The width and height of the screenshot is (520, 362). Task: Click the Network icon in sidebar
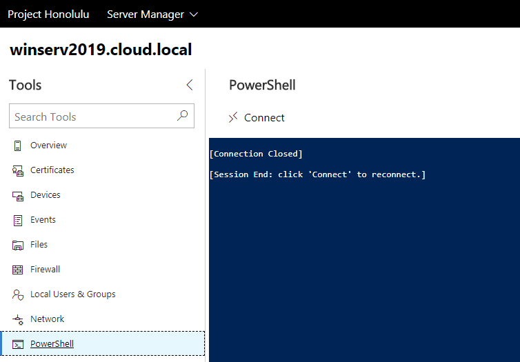point(18,319)
